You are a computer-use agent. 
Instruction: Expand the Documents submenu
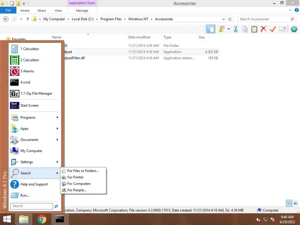point(35,140)
